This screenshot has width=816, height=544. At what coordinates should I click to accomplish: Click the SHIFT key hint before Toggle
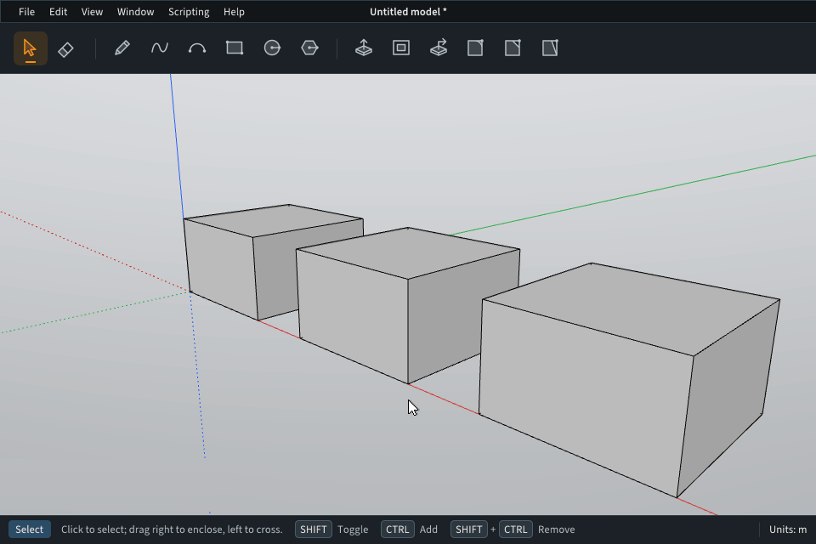point(314,530)
